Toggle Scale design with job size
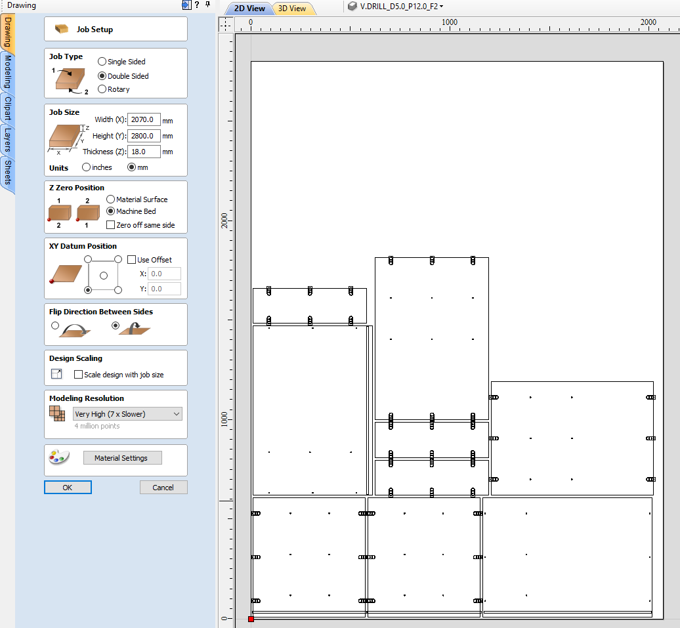The image size is (680, 628). pyautogui.click(x=79, y=375)
